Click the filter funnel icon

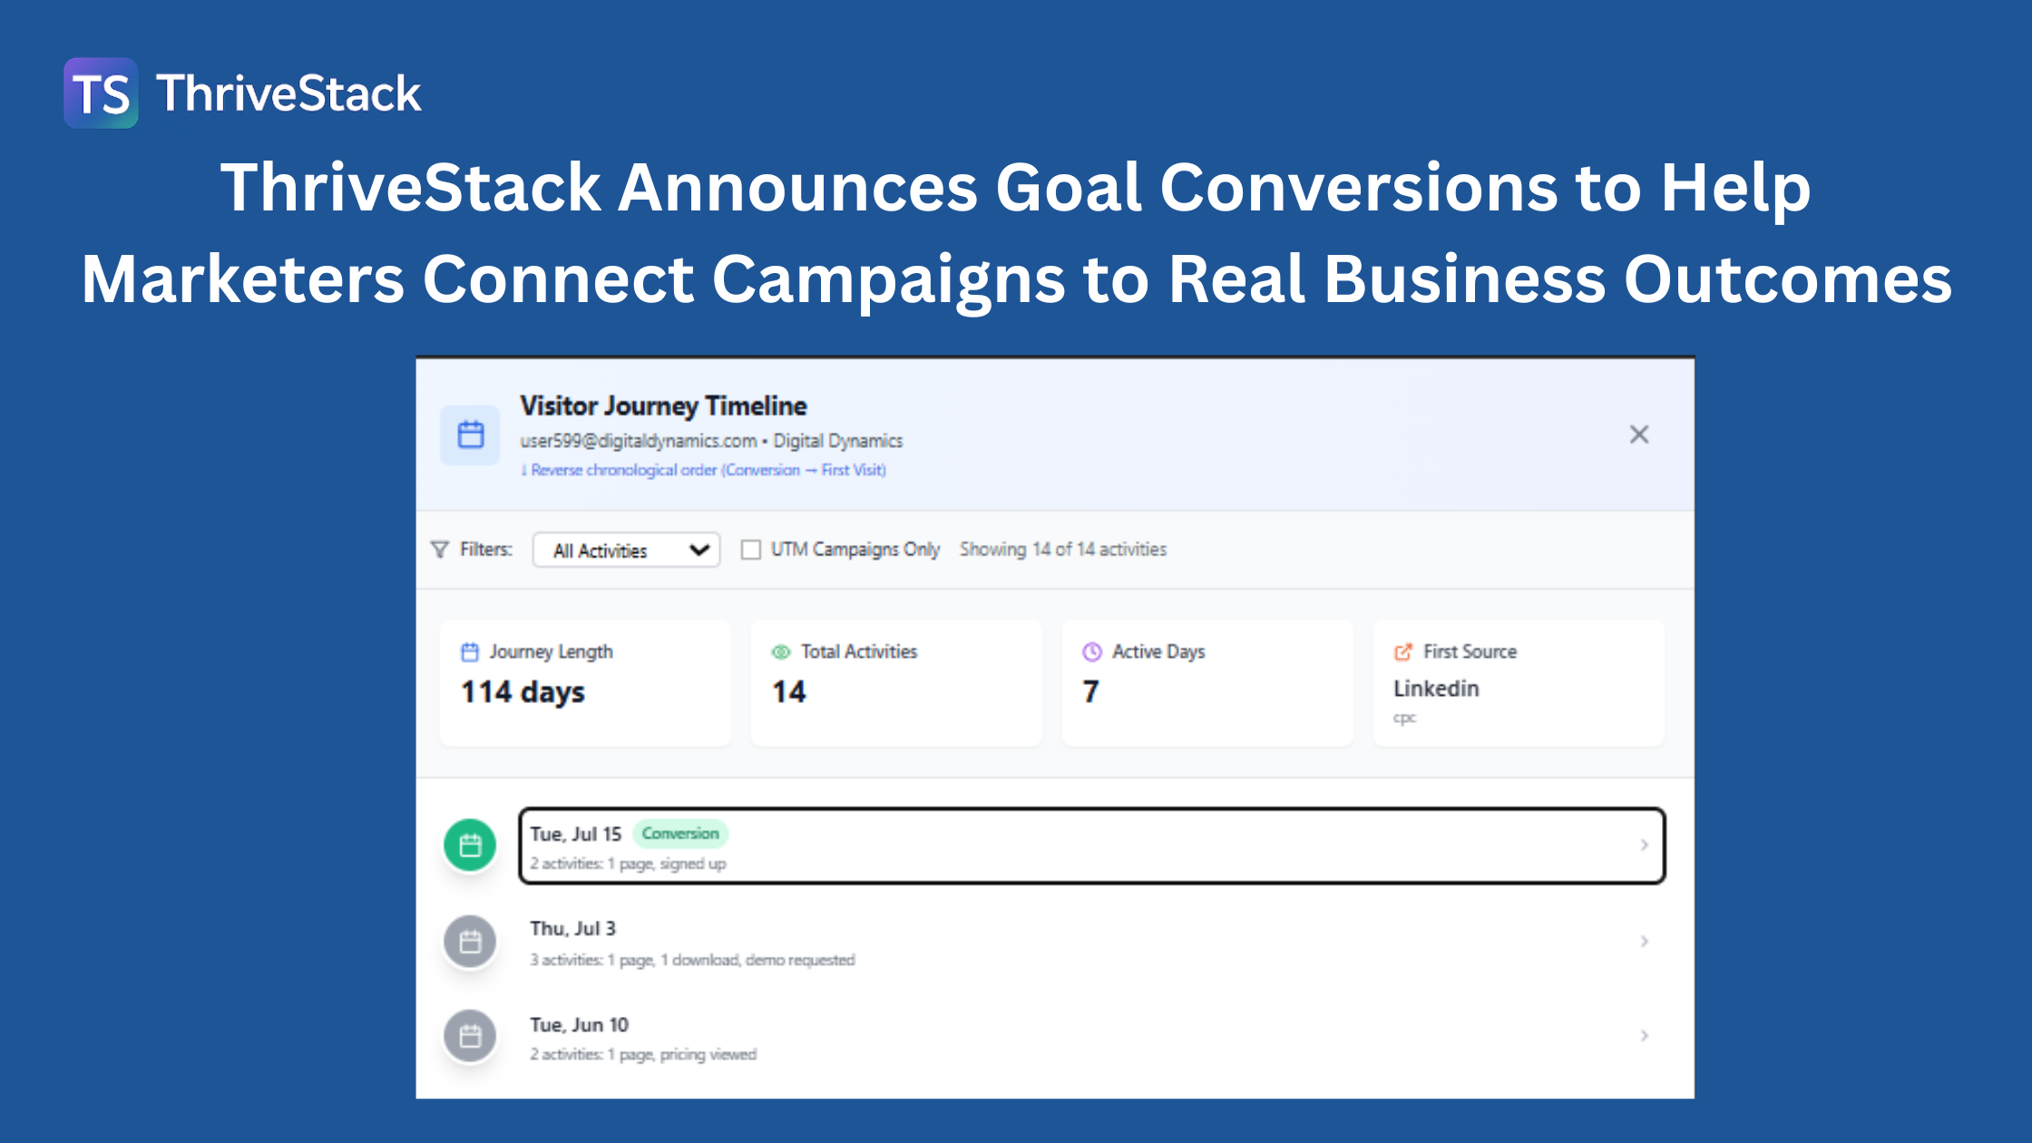(440, 550)
